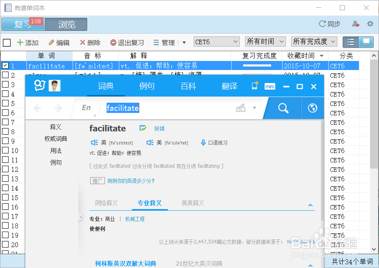The width and height of the screenshot is (379, 268).
Task: Click the 机械工程 link
Action: (135, 219)
